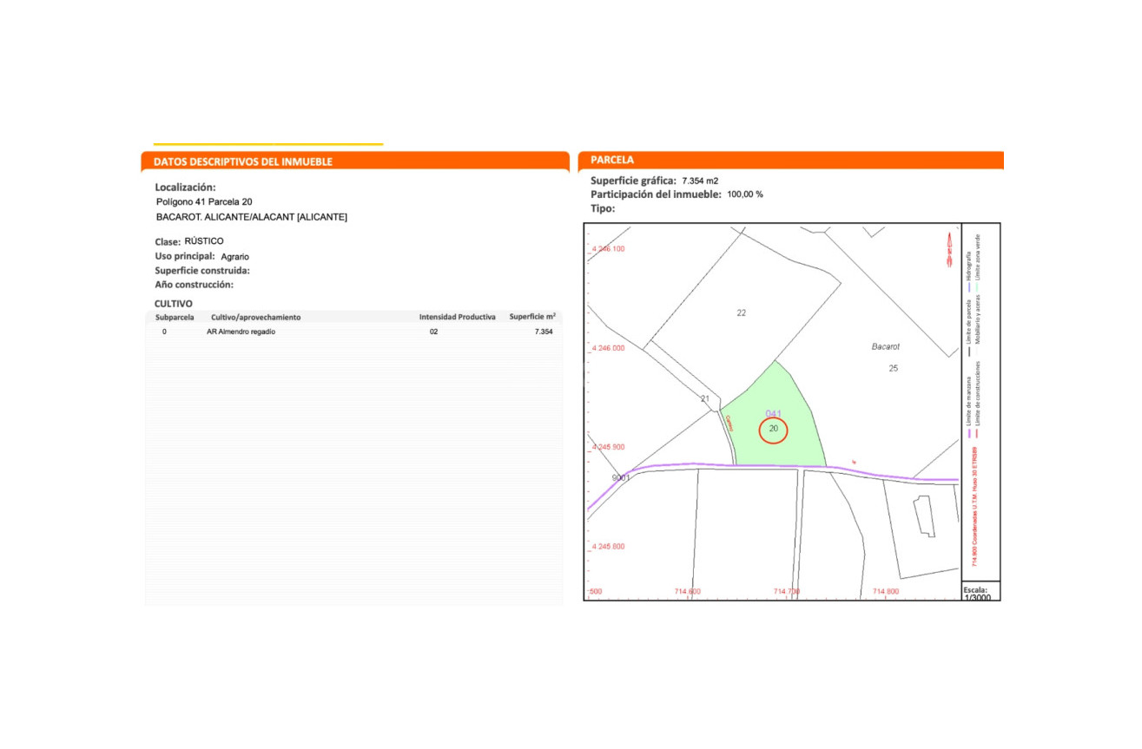Click parcel 22 on the map
1142x749 pixels.
coord(741,312)
